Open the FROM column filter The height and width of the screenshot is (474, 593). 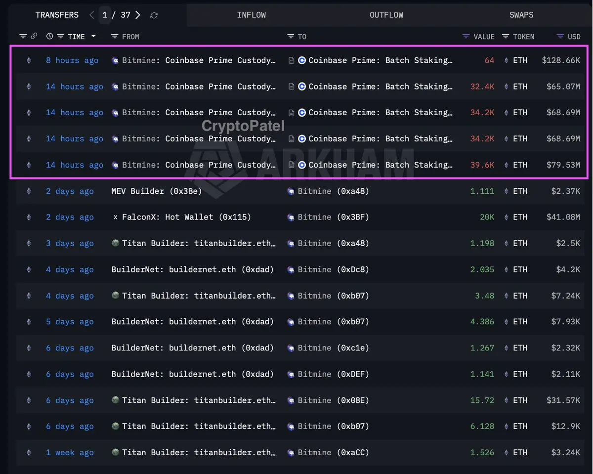(x=115, y=37)
